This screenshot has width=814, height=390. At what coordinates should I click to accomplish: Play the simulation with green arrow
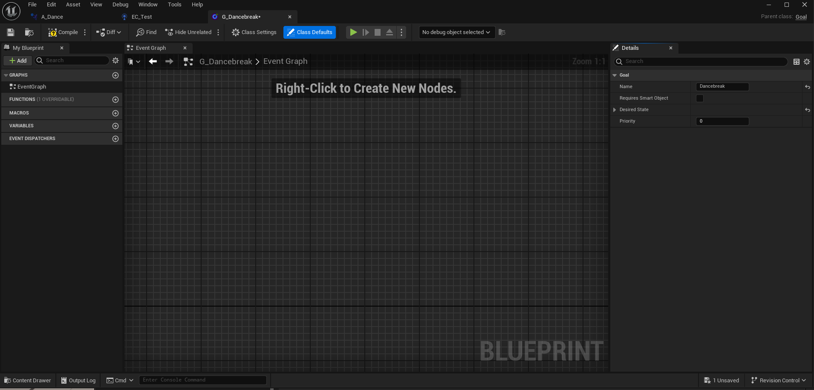(353, 32)
